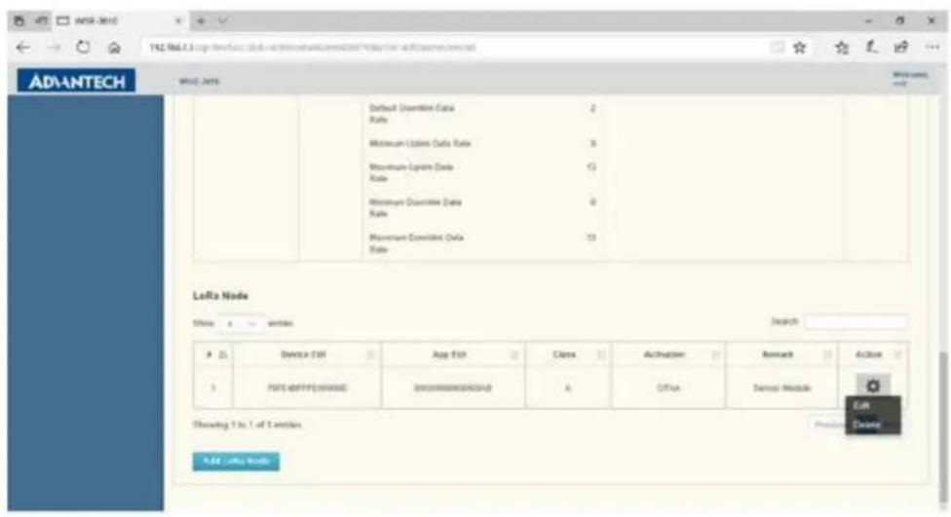
Task: Click the browser forward arrow
Action: (54, 48)
